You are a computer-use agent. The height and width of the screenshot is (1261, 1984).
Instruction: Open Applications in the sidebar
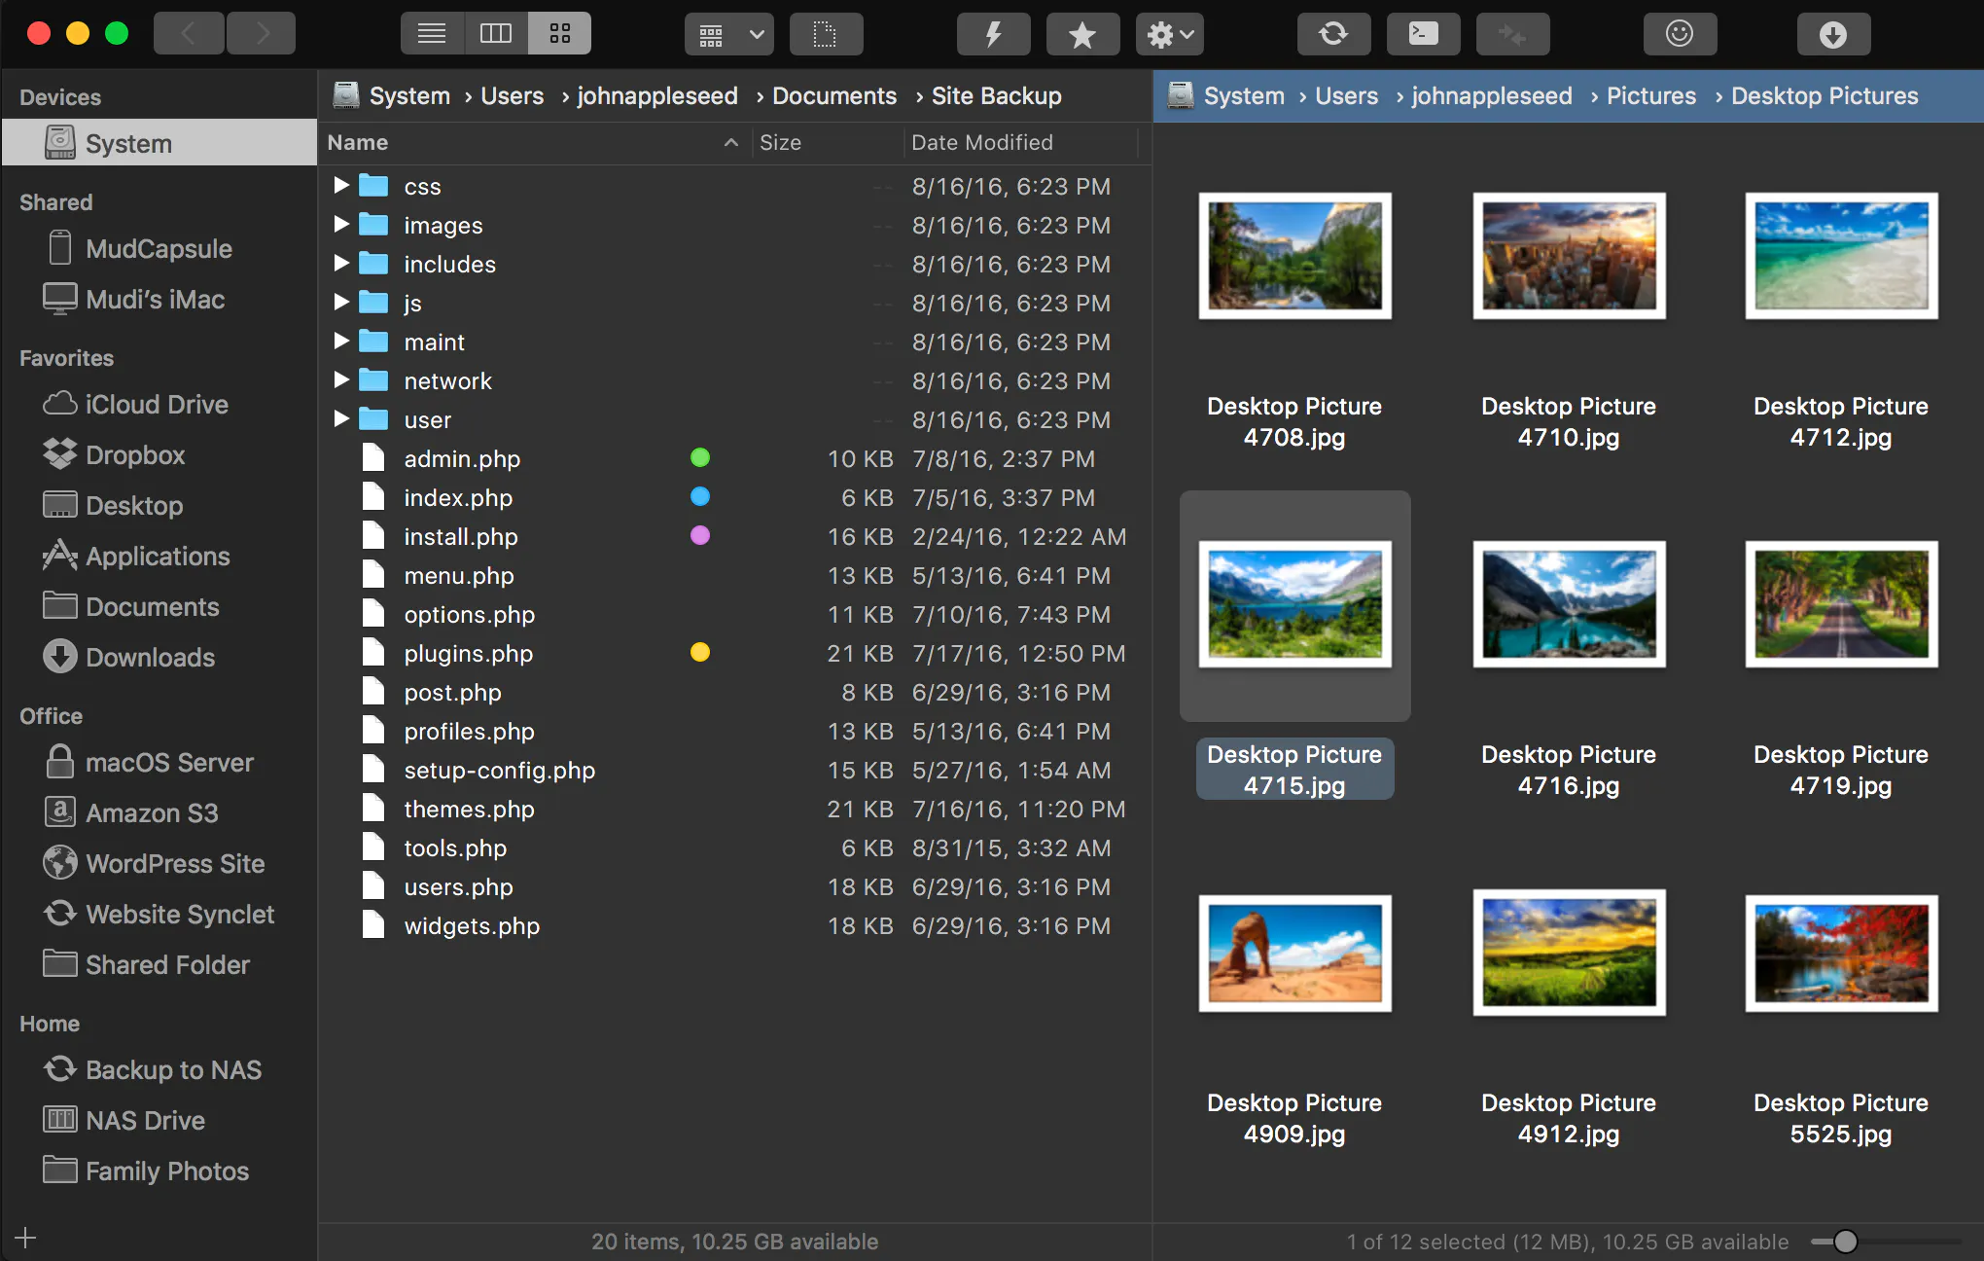pyautogui.click(x=159, y=556)
